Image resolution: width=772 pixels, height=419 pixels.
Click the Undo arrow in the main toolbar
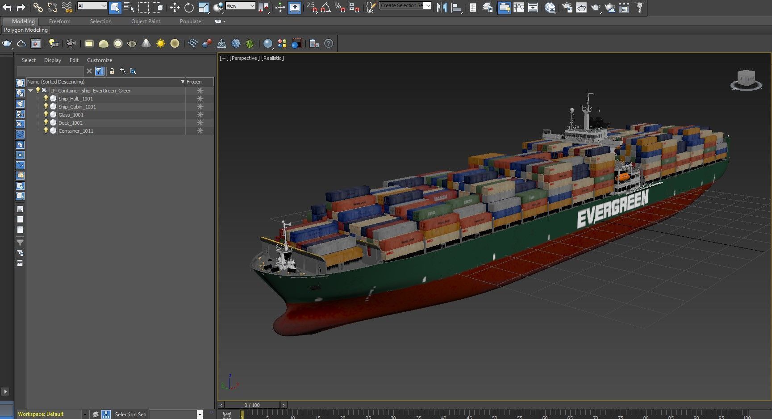click(x=7, y=7)
